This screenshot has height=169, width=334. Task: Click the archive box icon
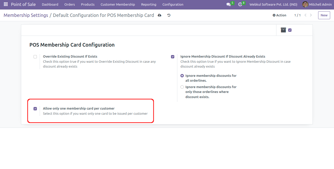(283, 30)
